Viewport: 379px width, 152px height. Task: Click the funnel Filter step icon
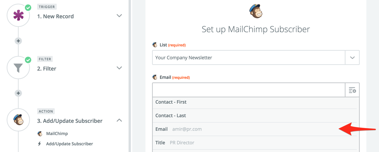[18, 68]
